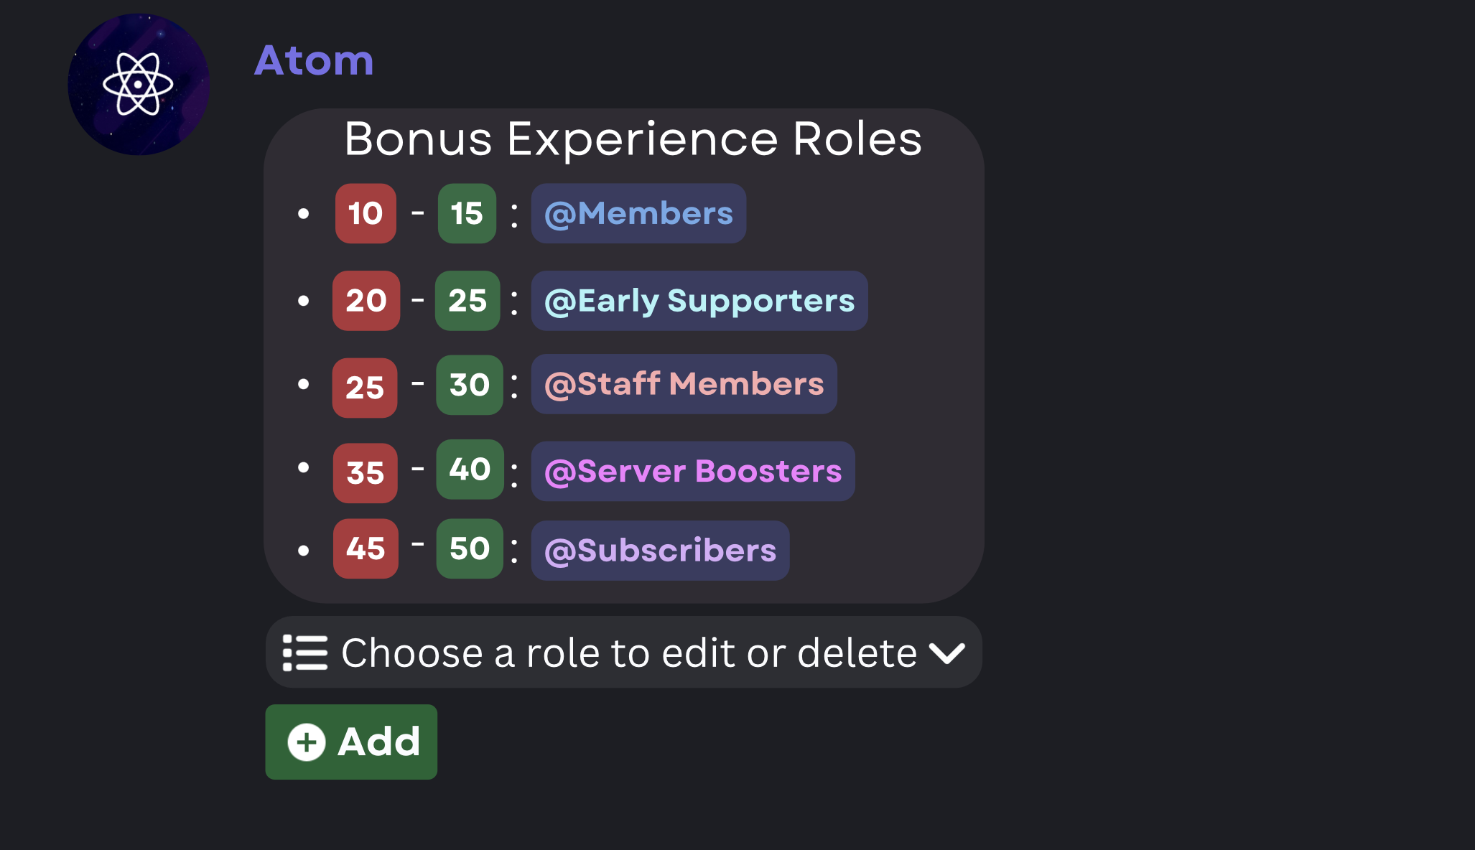Viewport: 1475px width, 850px height.
Task: Click the bullet next to the @Members row
Action: pos(304,212)
